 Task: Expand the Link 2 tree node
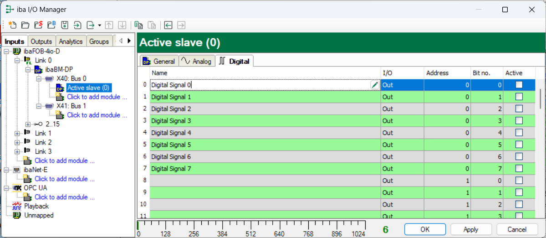(18, 142)
